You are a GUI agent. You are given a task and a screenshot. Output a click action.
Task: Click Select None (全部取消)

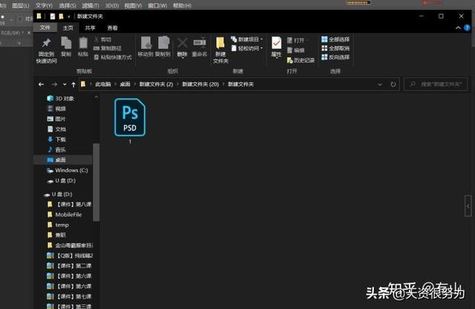pyautogui.click(x=335, y=48)
